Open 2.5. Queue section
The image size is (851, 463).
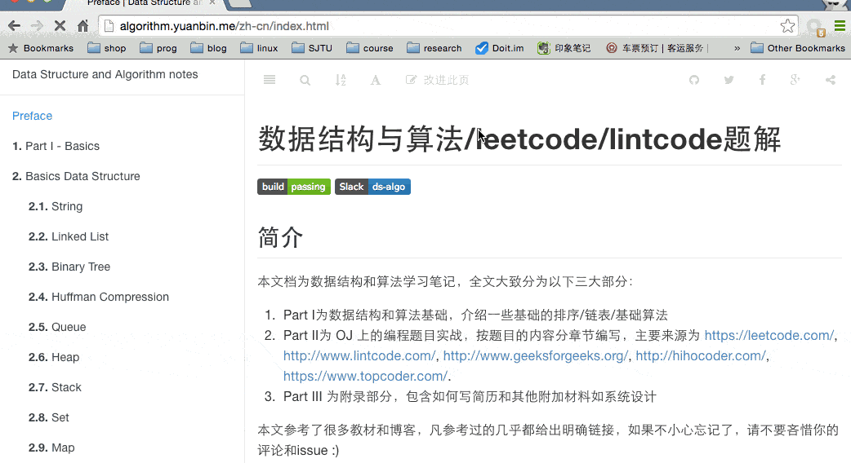tap(57, 327)
